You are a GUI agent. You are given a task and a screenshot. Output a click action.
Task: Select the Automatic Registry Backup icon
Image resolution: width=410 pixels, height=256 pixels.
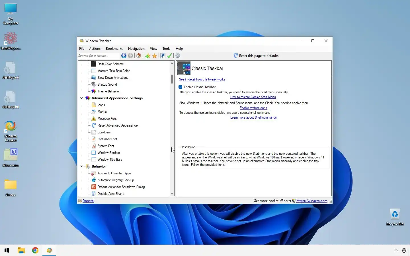click(94, 180)
